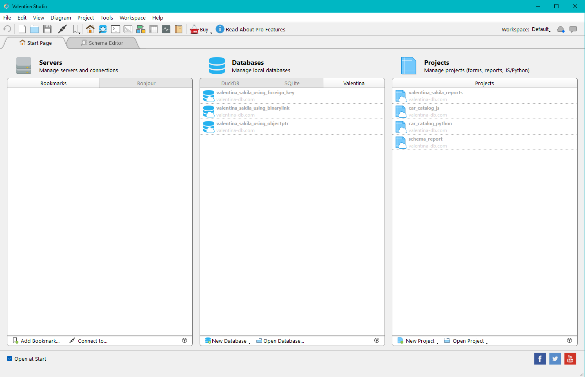Click Add Bookmark... button
The image size is (585, 377).
pyautogui.click(x=36, y=341)
